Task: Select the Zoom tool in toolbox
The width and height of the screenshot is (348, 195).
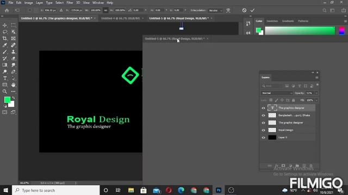Action: click(5, 92)
